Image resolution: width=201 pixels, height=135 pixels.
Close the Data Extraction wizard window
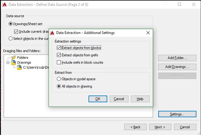coord(194,5)
